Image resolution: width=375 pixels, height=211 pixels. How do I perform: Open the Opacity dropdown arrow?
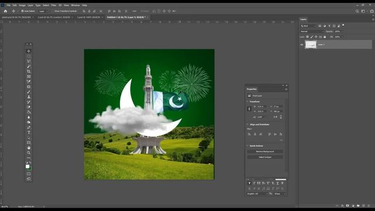343,31
